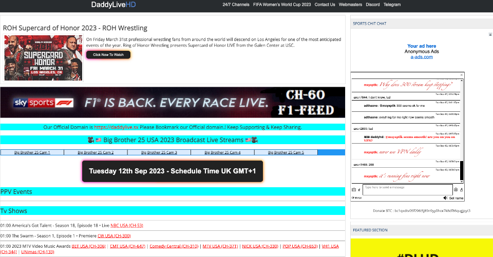Open the Discord link in navbar
This screenshot has width=493, height=257.
click(373, 5)
